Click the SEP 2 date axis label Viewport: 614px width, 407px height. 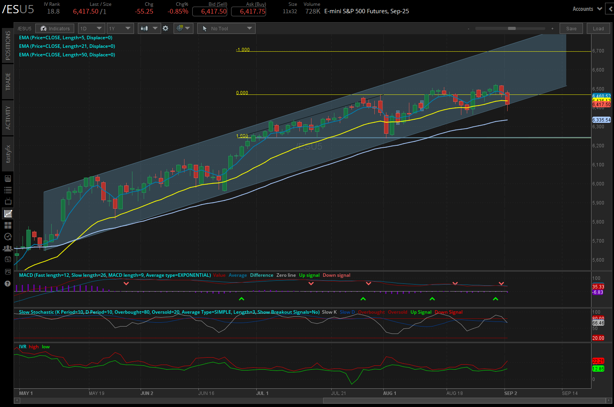pyautogui.click(x=511, y=393)
